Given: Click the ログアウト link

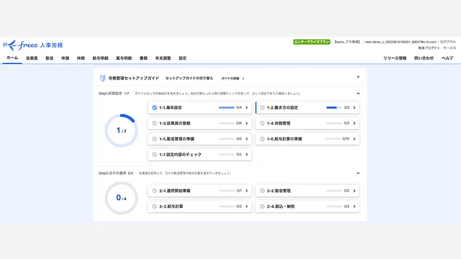Looking at the screenshot, I should click(447, 42).
